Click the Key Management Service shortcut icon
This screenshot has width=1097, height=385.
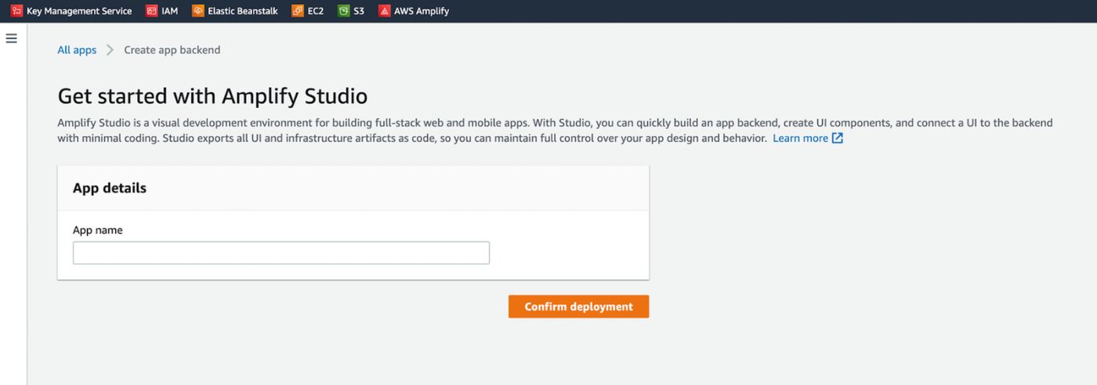point(16,11)
